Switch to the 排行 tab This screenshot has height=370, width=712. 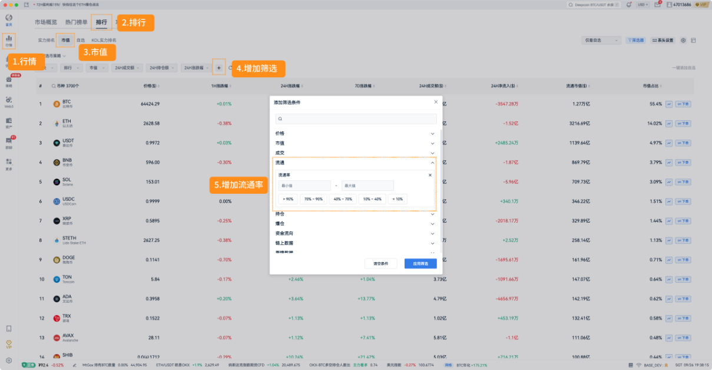[101, 22]
